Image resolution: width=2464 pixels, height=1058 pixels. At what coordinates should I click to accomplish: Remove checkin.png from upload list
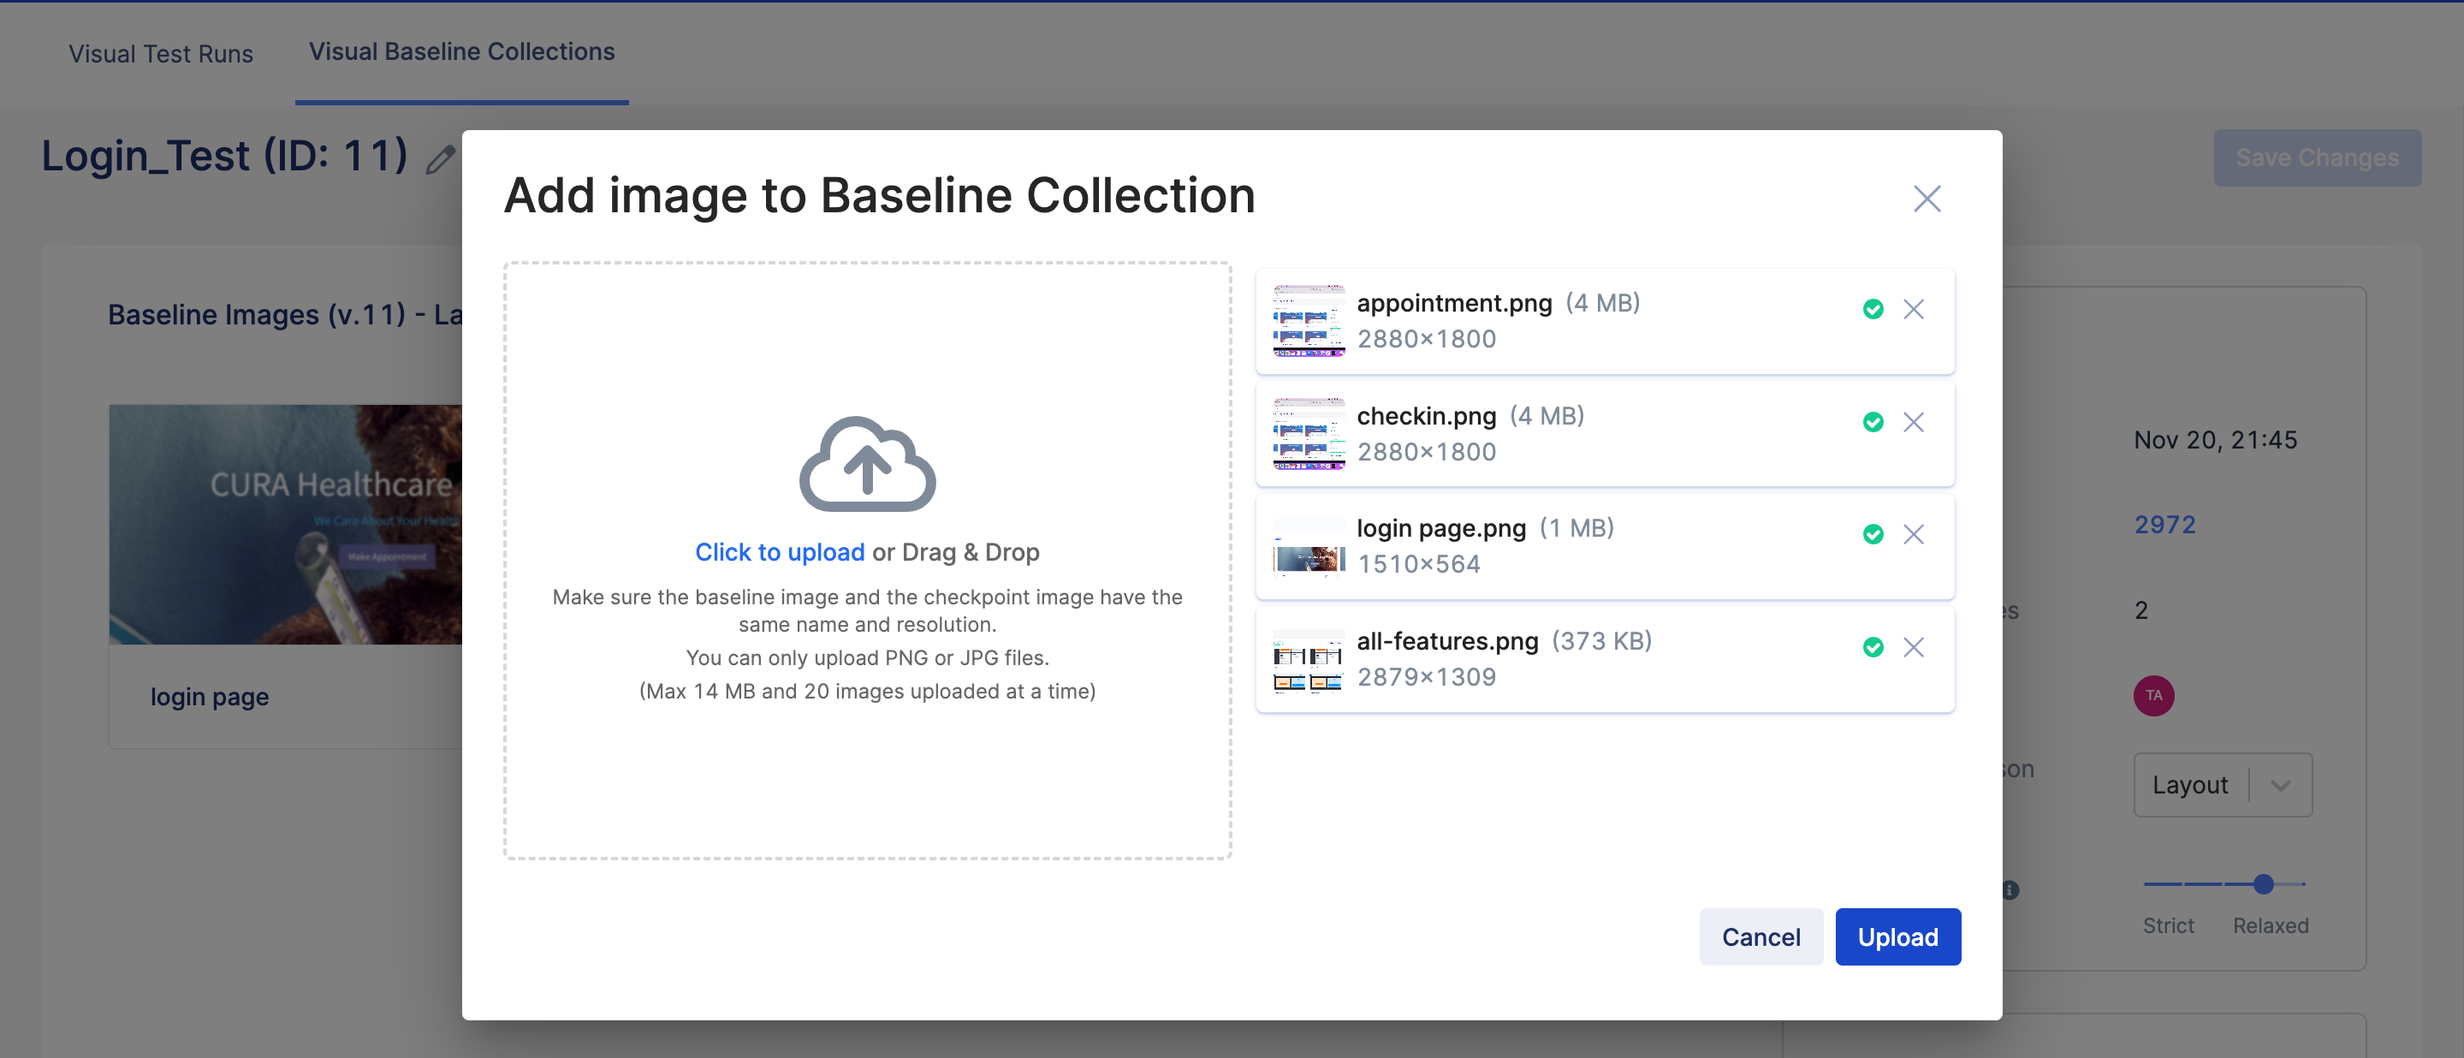[x=1913, y=422]
